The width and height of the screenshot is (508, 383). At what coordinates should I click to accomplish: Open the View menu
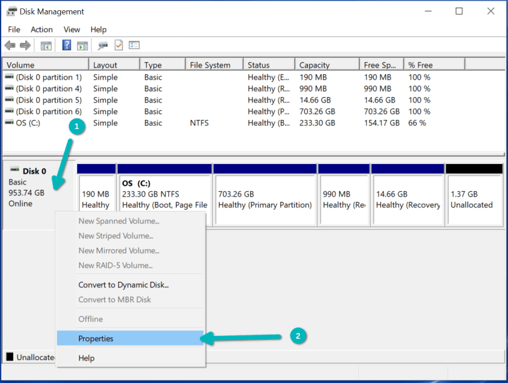(x=72, y=29)
